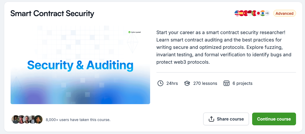
Task: Click the United States flag icon
Action: [x=237, y=13]
